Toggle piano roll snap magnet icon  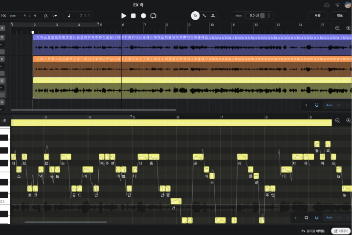[316, 217]
